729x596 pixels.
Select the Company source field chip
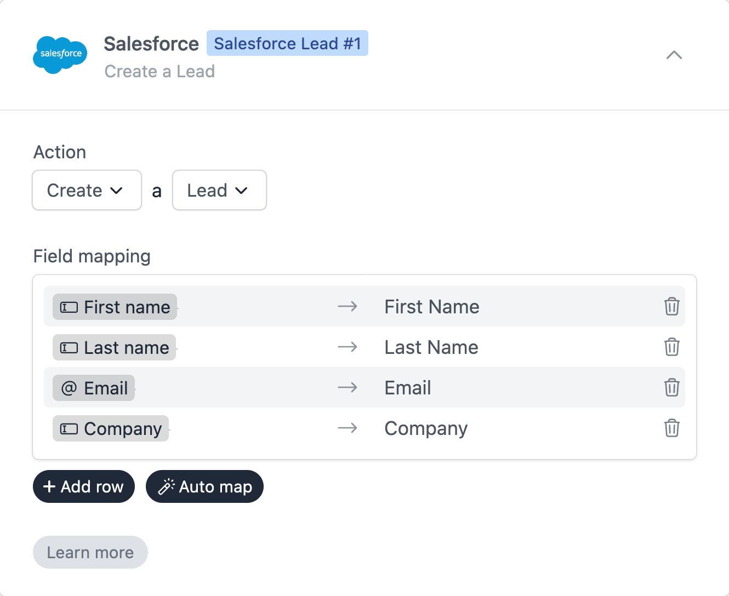click(x=111, y=428)
